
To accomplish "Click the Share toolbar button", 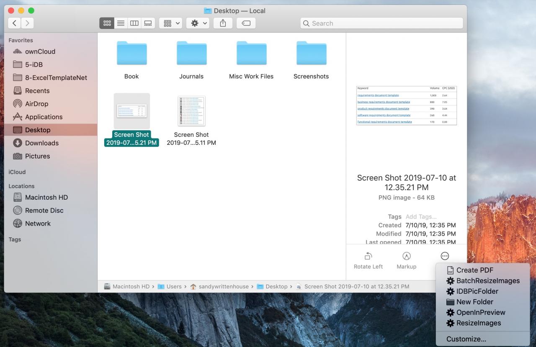I will click(223, 23).
